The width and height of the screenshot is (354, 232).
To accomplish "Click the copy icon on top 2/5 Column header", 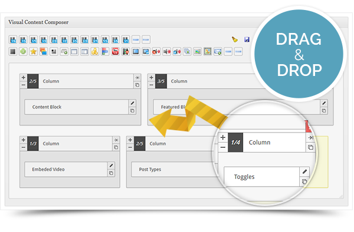I will click(x=137, y=85).
